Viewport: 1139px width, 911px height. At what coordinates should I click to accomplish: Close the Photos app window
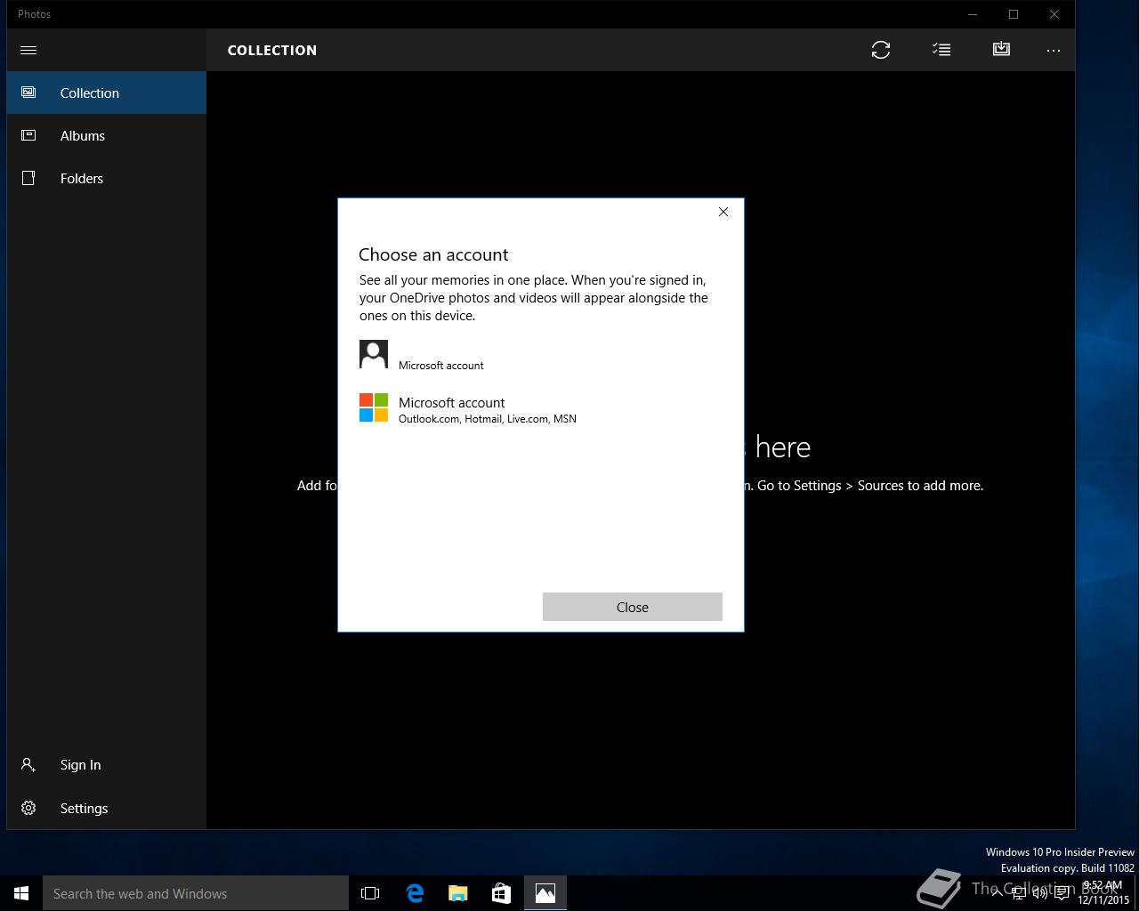click(1054, 14)
